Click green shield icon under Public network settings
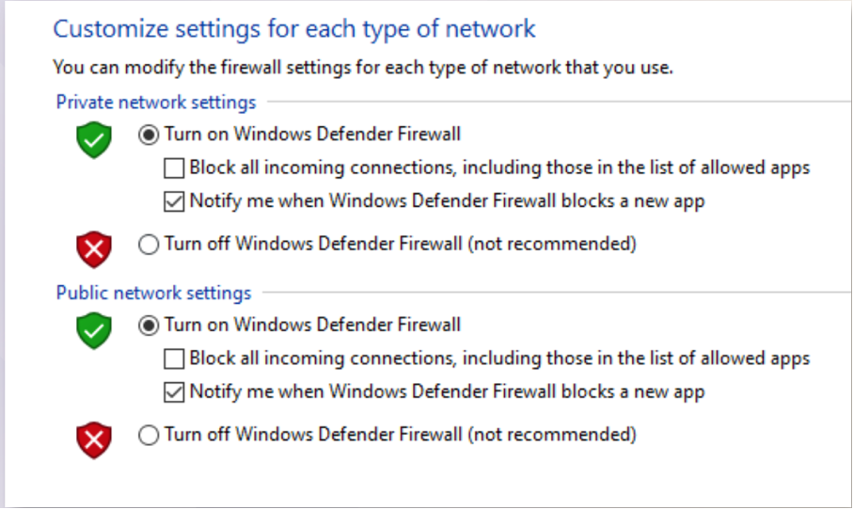Image resolution: width=854 pixels, height=510 pixels. [94, 330]
